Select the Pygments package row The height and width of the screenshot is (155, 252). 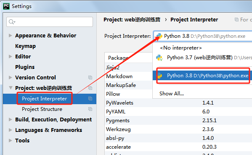point(178,120)
